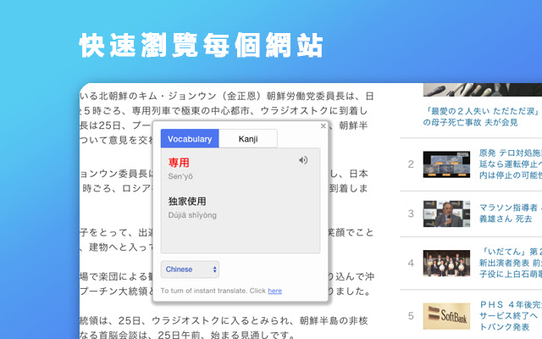
Task: Select the Vocabulary tab
Action: click(x=190, y=139)
